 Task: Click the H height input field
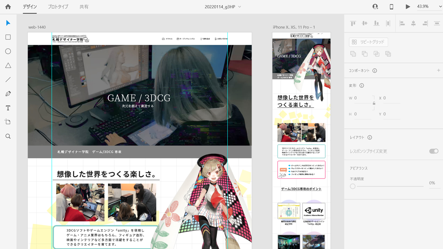click(x=363, y=114)
